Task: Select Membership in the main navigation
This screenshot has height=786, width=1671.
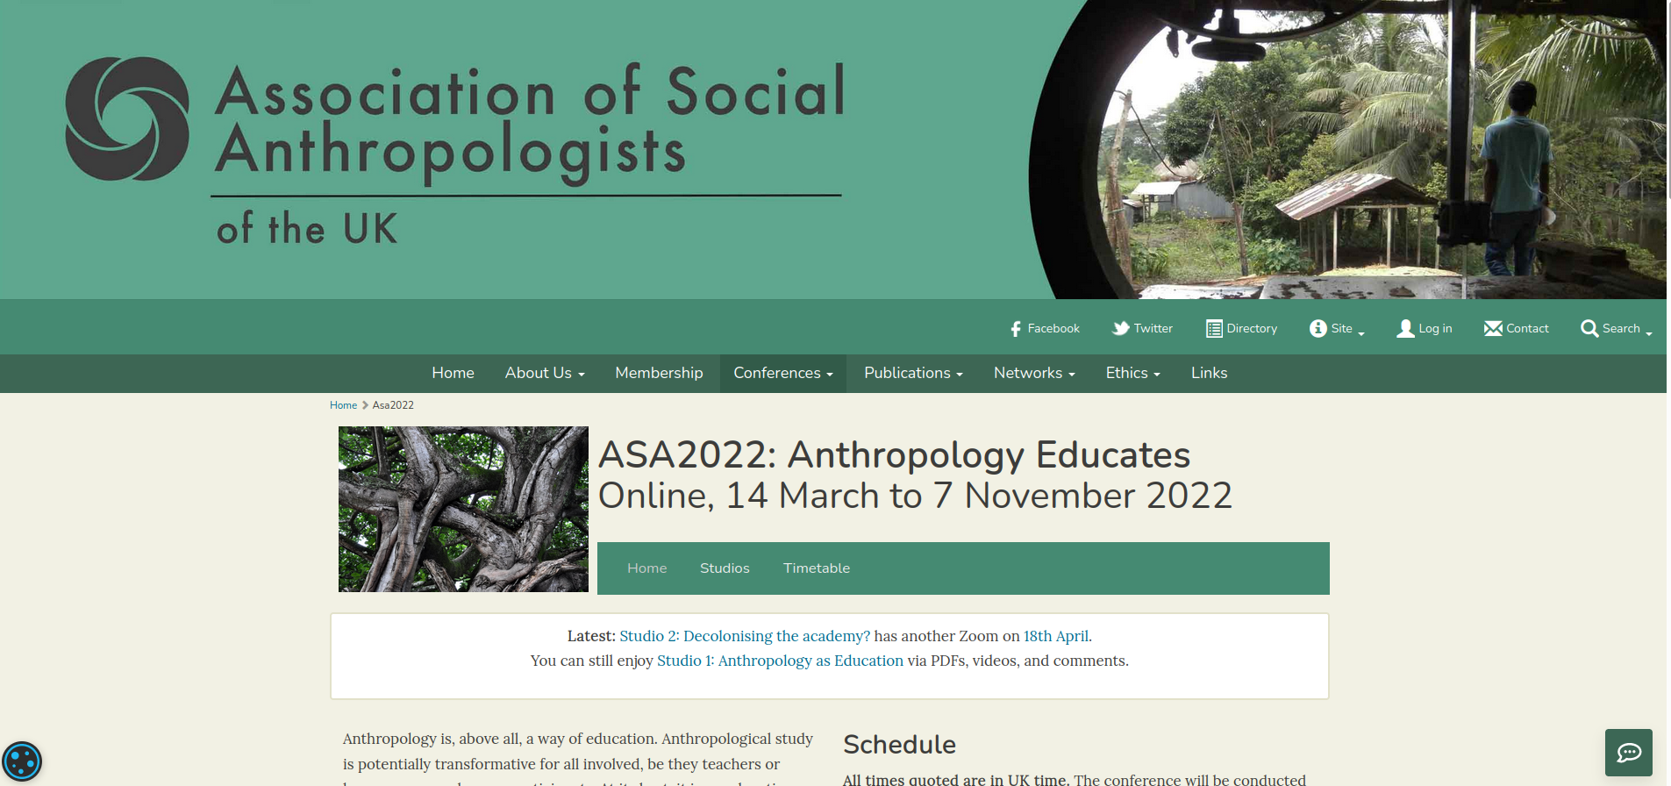Action: tap(659, 373)
